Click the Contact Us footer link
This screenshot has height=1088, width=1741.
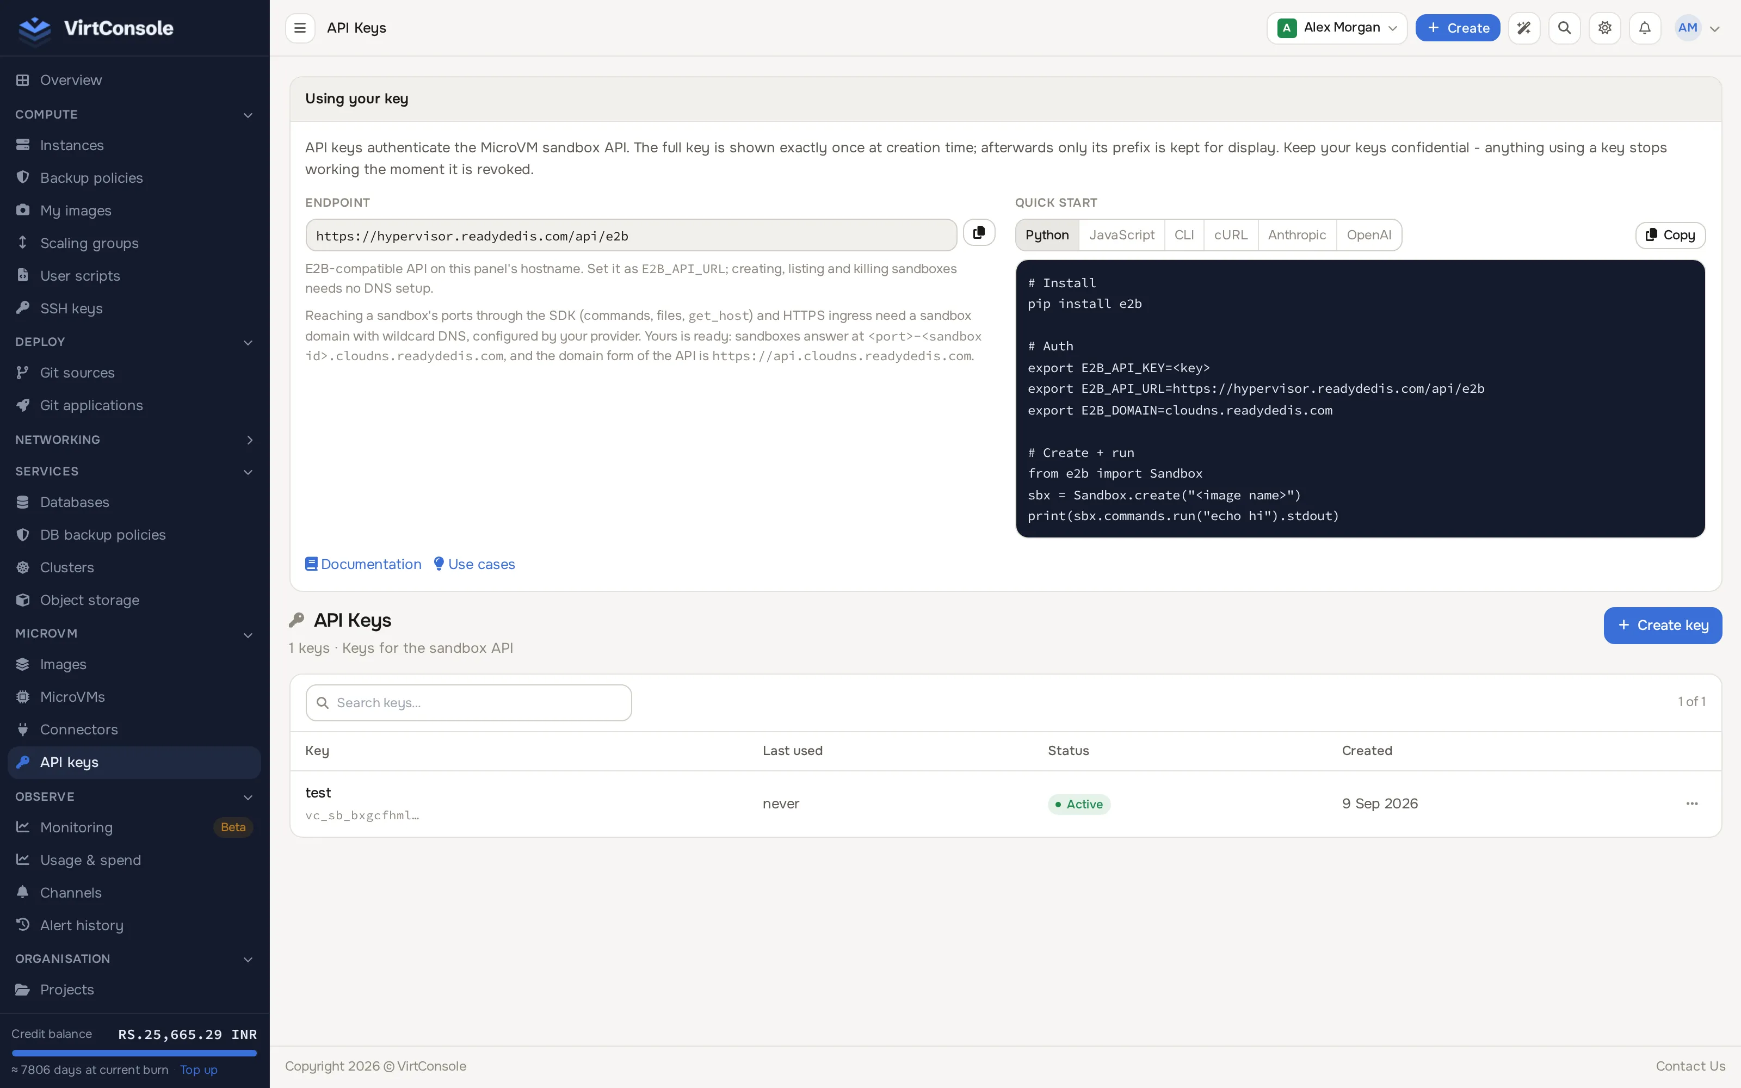[x=1690, y=1066]
